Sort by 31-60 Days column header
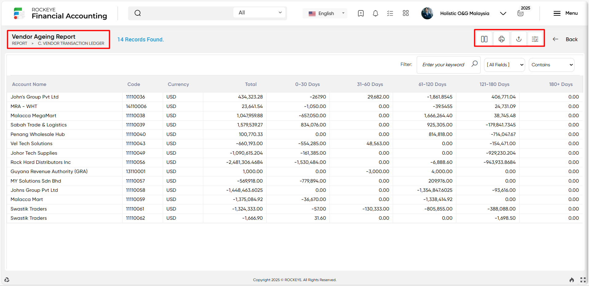589x286 pixels. tap(370, 84)
